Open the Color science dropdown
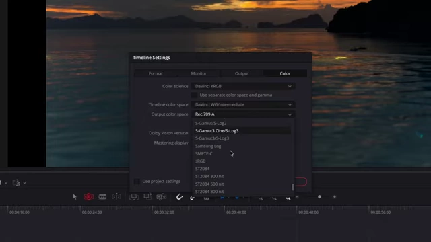 243,86
